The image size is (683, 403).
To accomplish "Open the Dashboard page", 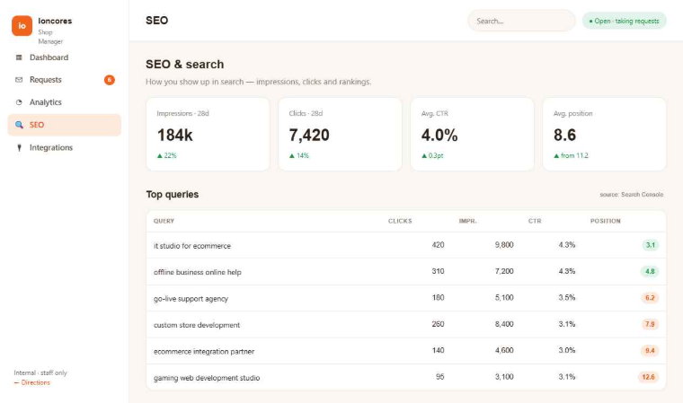I will tap(64, 57).
